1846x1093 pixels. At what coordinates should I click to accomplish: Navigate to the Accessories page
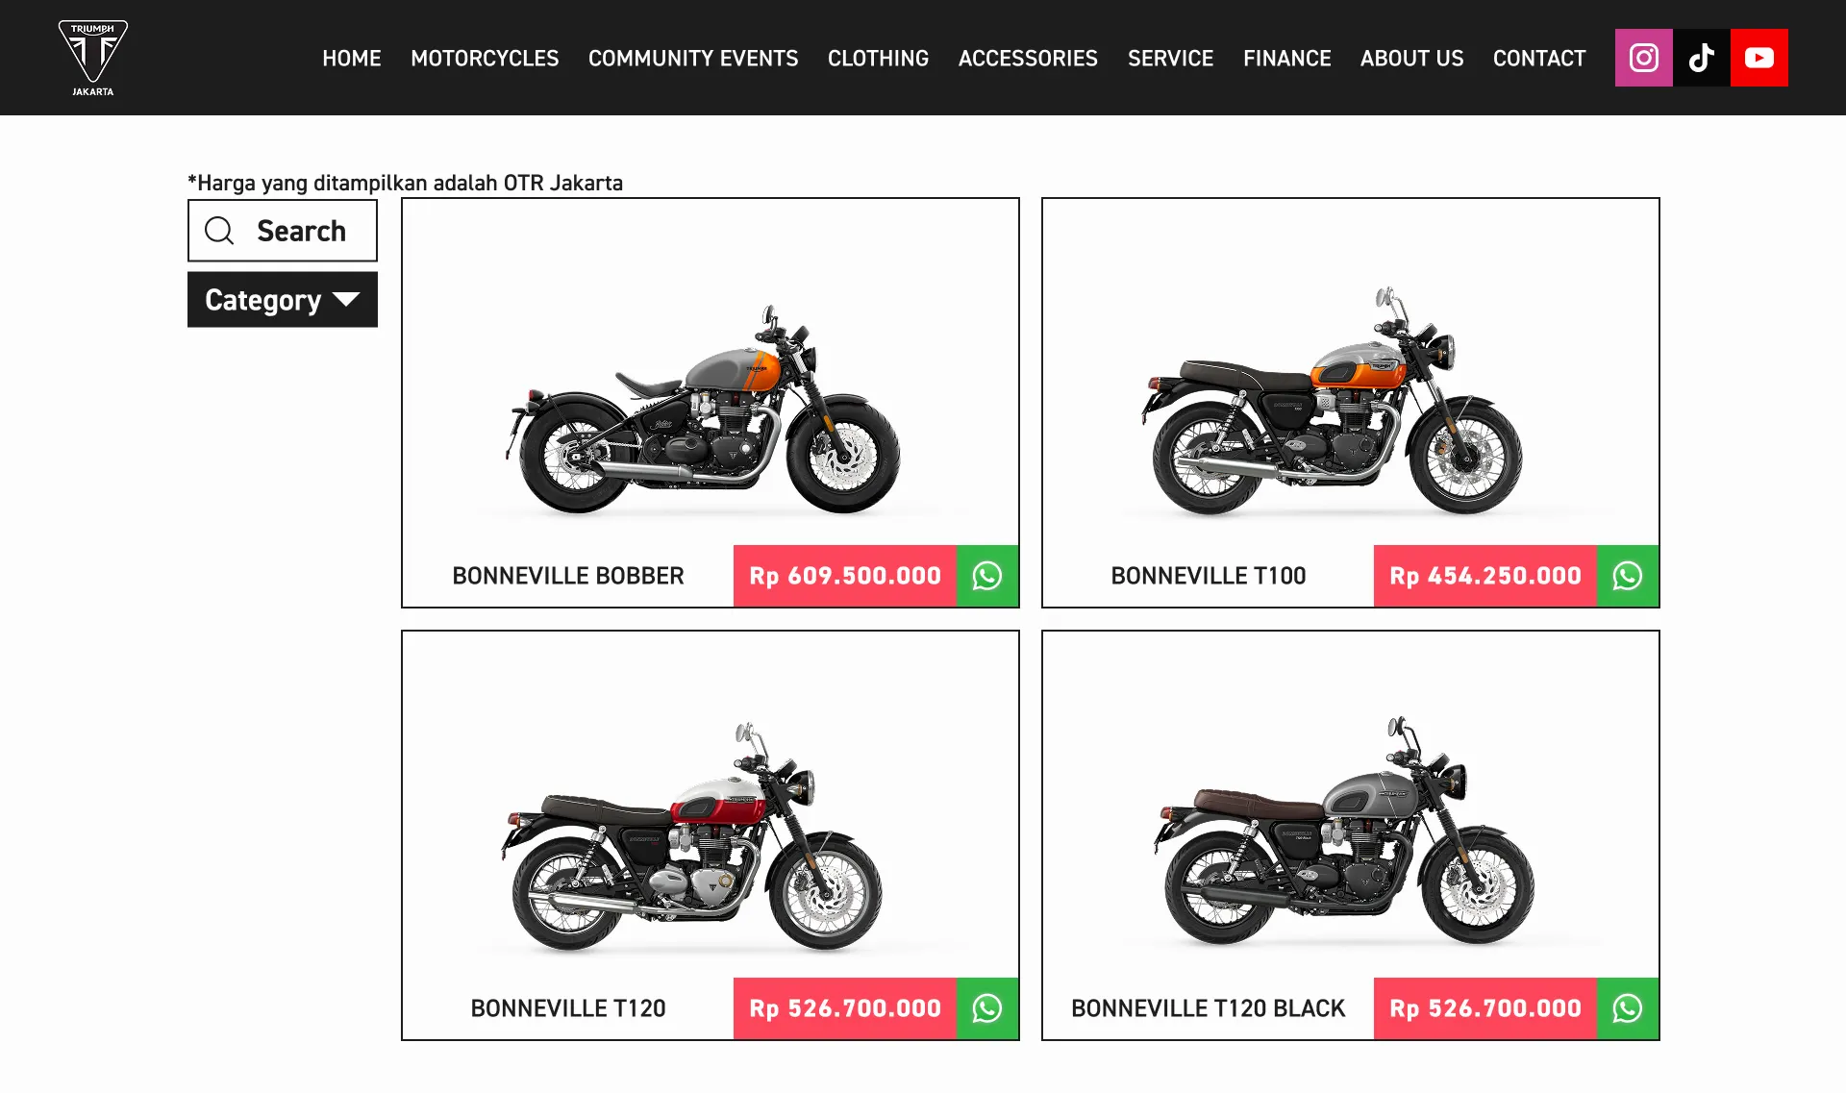pyautogui.click(x=1028, y=58)
